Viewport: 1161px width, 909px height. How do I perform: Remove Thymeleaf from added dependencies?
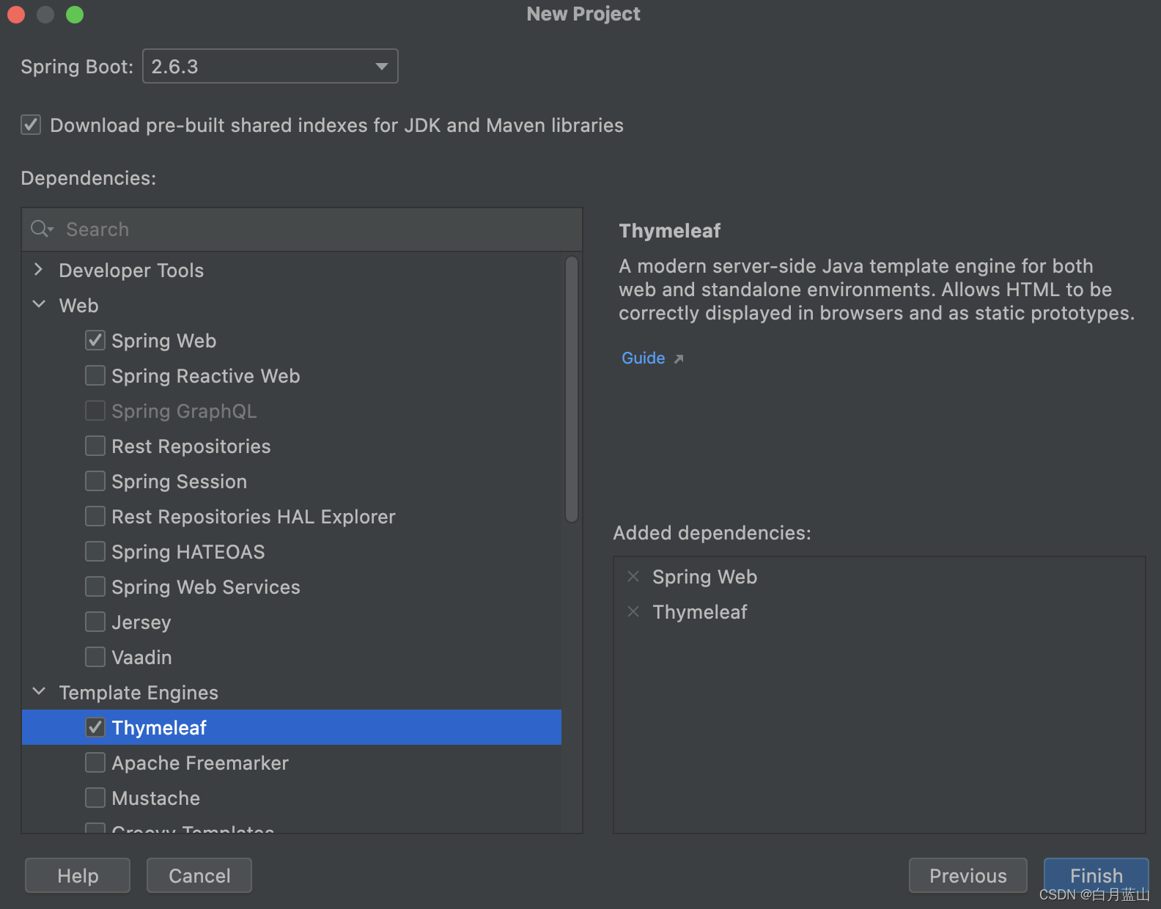point(633,612)
